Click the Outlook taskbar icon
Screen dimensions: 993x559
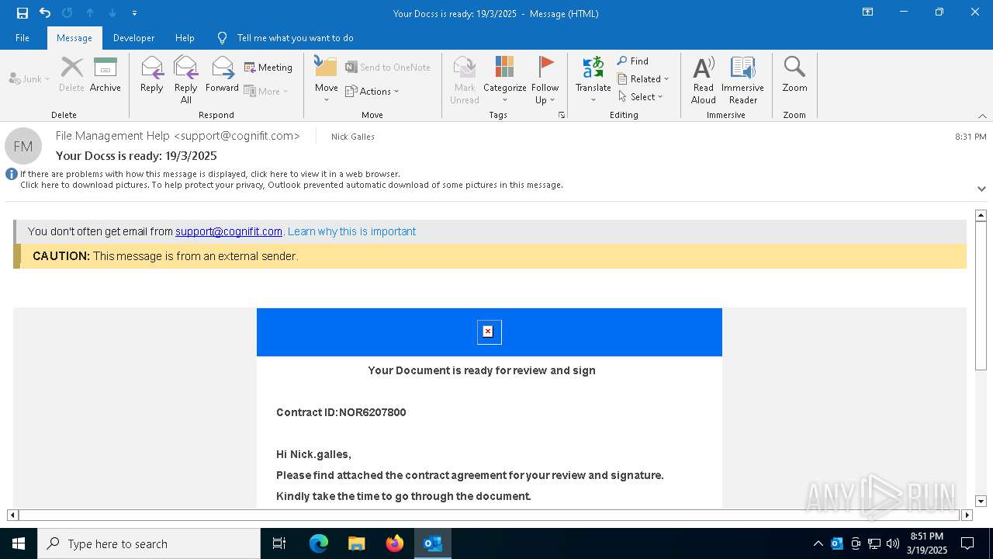click(433, 543)
